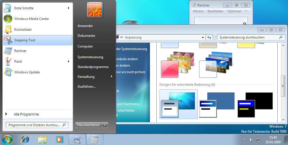Switch to the Anpassung taskbar window button
This screenshot has height=145, width=288.
click(77, 139)
